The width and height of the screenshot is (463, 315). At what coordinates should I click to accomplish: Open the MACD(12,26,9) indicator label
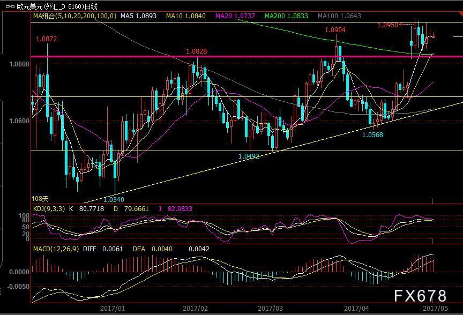(x=56, y=249)
